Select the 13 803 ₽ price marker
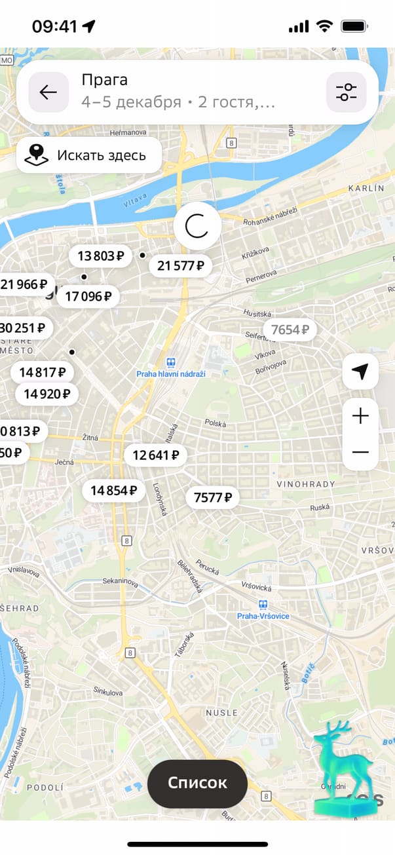The width and height of the screenshot is (395, 855). click(101, 256)
